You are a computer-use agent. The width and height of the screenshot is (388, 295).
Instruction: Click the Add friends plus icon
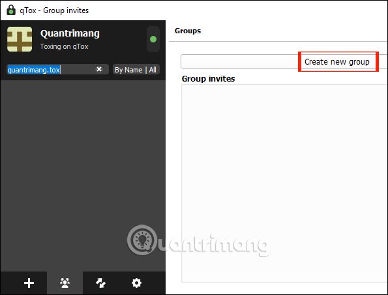(x=29, y=283)
